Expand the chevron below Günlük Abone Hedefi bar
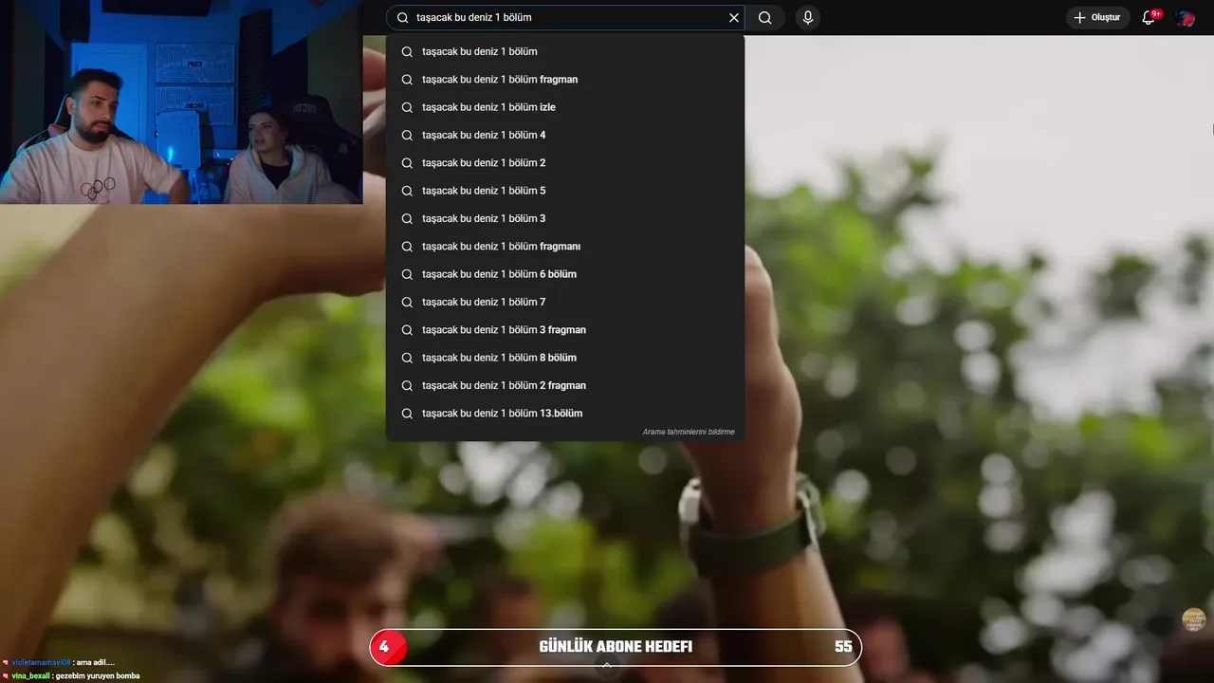1214x683 pixels. [607, 666]
